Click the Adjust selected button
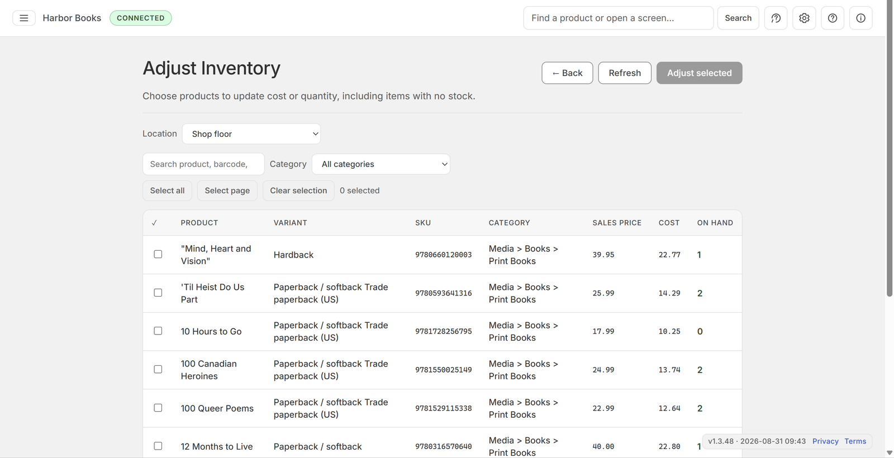 699,73
